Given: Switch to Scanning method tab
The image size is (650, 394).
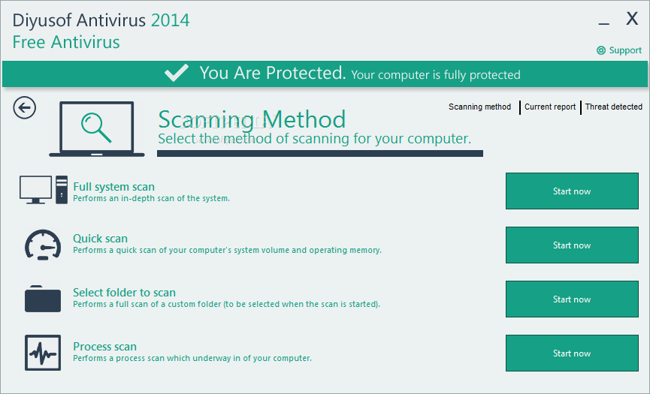Looking at the screenshot, I should 479,107.
